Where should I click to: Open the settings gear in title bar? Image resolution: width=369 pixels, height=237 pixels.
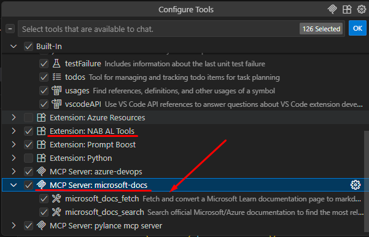(x=362, y=9)
